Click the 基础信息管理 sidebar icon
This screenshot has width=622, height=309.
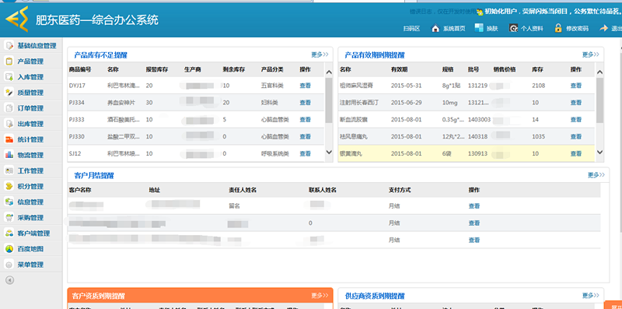(9, 46)
